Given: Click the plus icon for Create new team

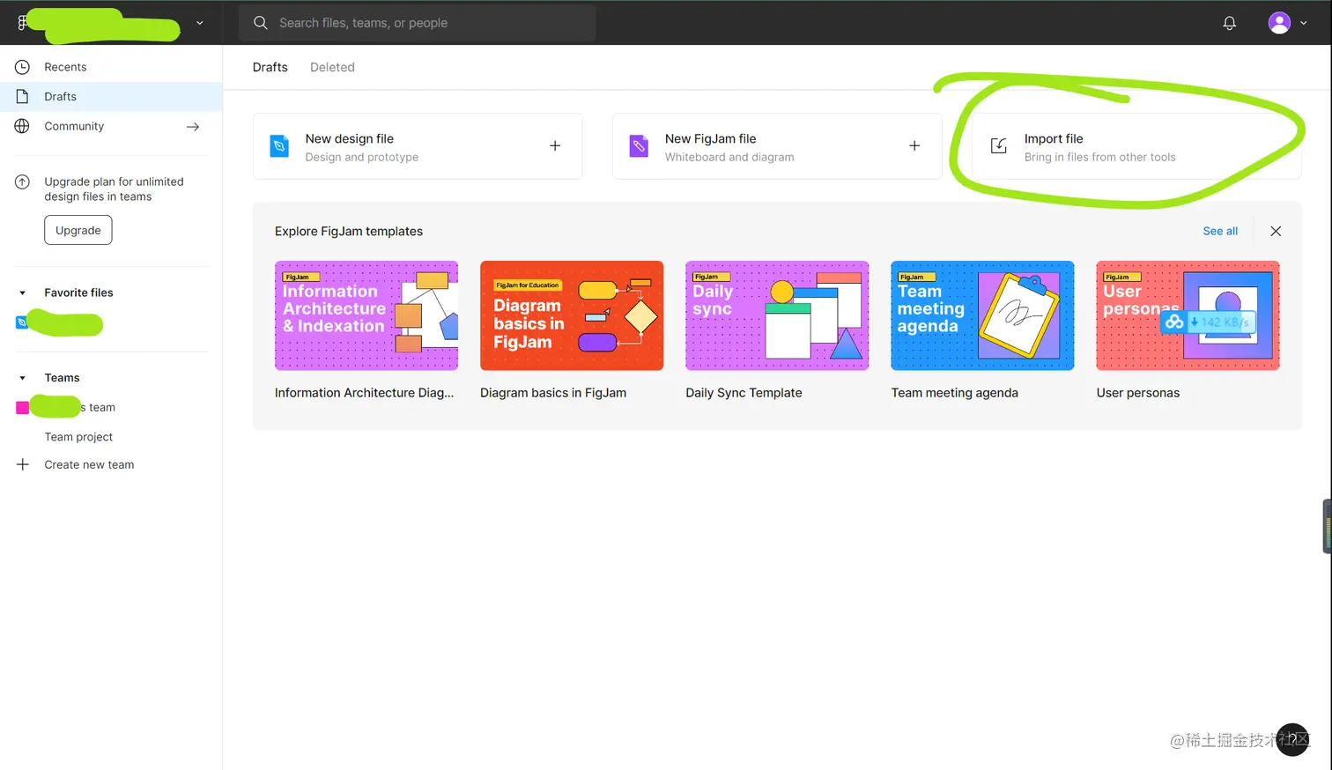Looking at the screenshot, I should [23, 464].
